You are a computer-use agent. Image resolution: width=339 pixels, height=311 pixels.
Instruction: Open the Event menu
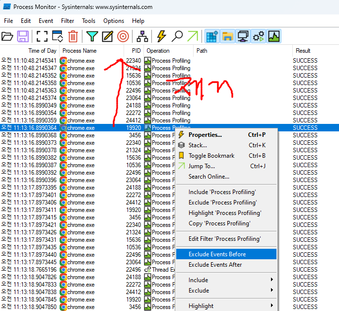46,21
